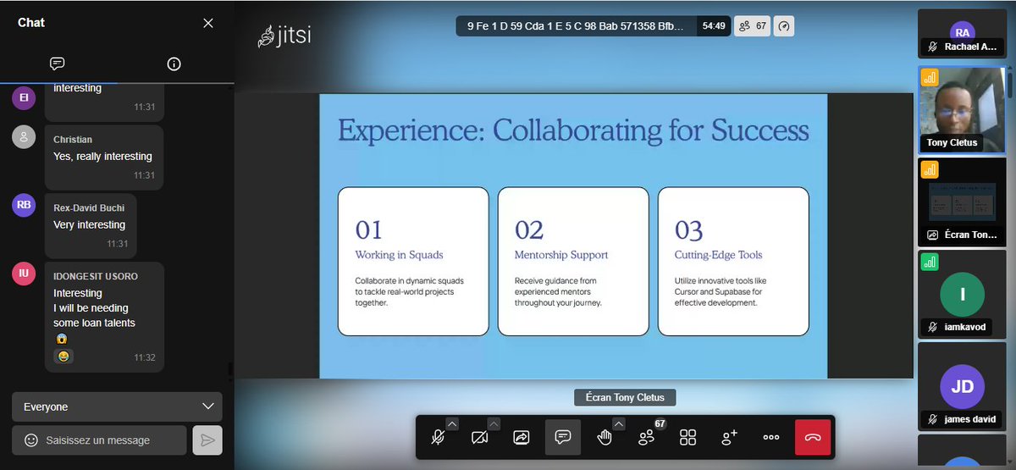1016x470 pixels.
Task: Select Rachael A. participant thumbnail
Action: point(962,35)
